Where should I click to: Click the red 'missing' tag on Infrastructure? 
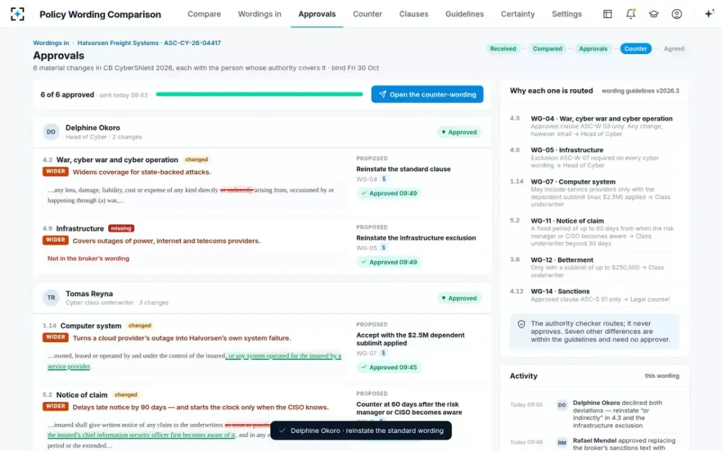121,229
